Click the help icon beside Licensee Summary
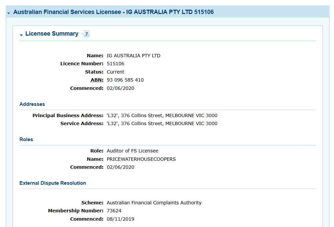The height and width of the screenshot is (227, 334). [86, 34]
